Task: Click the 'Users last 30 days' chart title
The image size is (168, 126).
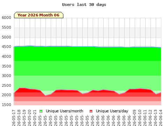Action: 84,5
